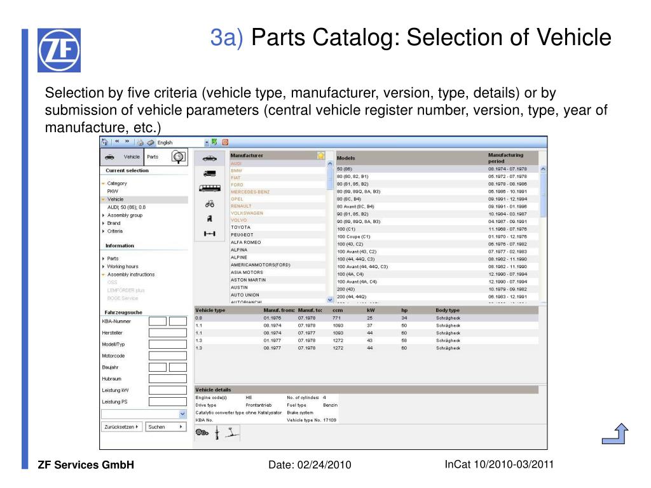Select model 50 (86) row

[437, 169]
